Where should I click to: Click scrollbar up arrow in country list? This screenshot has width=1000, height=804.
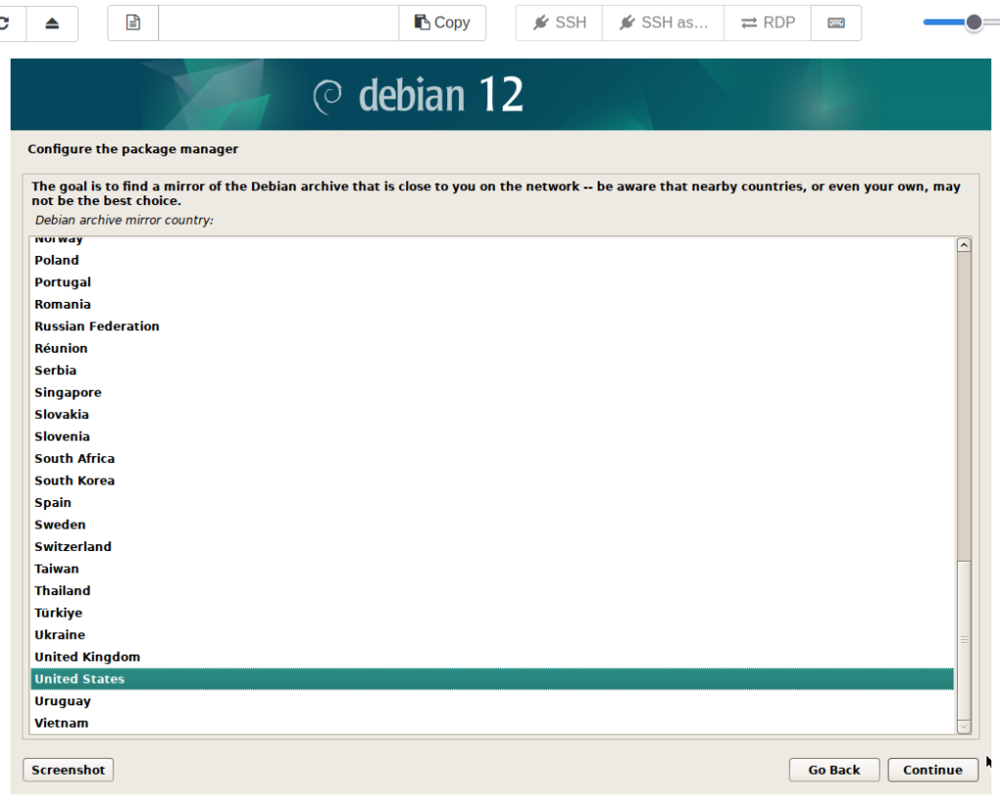click(964, 245)
